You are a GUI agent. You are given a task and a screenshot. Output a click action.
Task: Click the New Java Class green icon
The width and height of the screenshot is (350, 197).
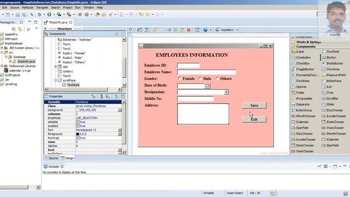pyautogui.click(x=86, y=15)
